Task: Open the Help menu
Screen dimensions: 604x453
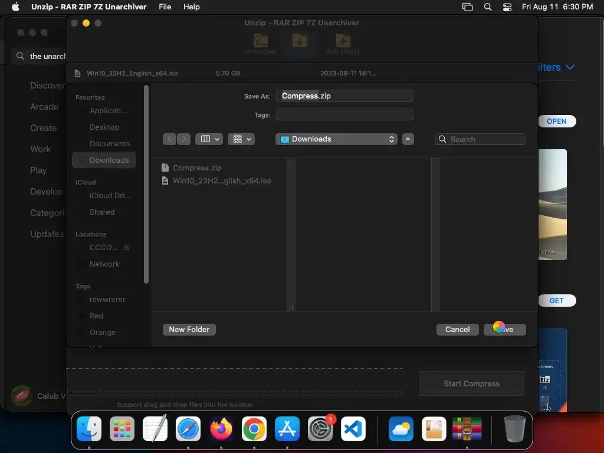Action: point(192,7)
